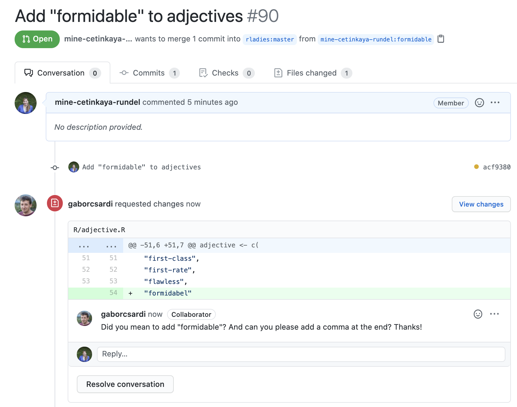Screen dimensions: 517x407
Task: Switch to the Files changed tab
Action: tap(312, 73)
